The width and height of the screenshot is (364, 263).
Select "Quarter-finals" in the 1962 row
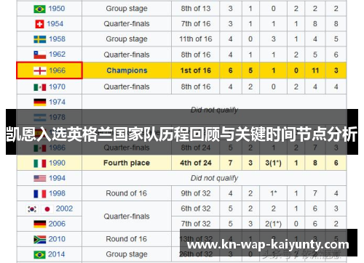[x=127, y=54]
